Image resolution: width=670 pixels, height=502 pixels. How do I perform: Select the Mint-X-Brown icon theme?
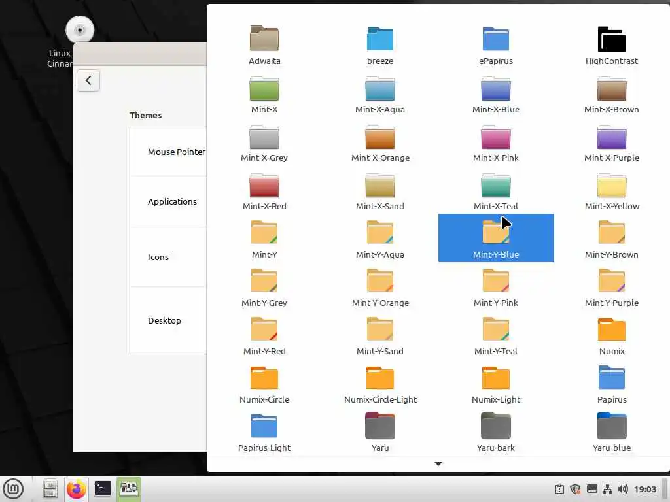612,93
